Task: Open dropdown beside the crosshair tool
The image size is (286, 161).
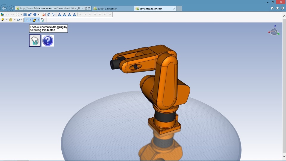Action: click(x=31, y=20)
